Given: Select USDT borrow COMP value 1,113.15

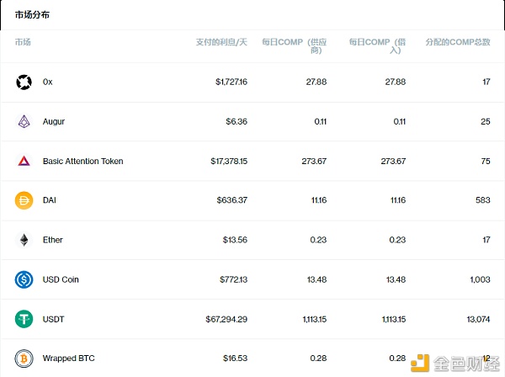Looking at the screenshot, I should [x=394, y=319].
